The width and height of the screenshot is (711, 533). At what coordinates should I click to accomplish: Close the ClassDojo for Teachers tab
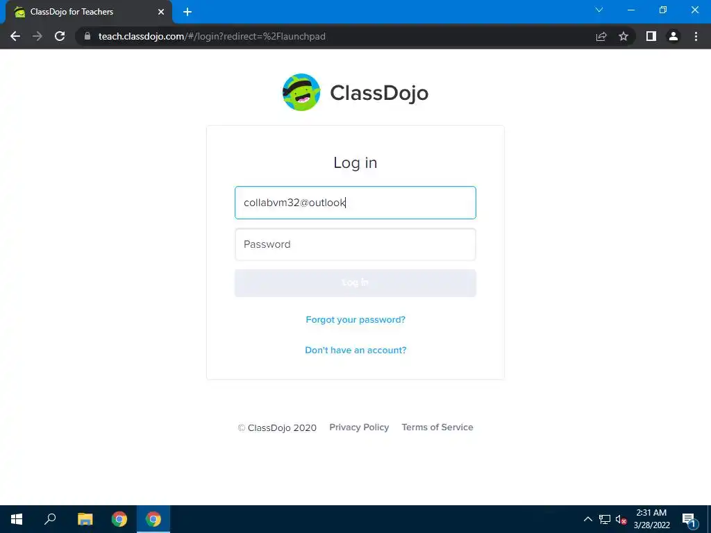(161, 12)
